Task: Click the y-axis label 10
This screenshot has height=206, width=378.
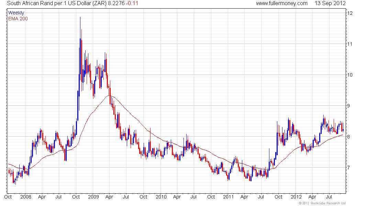Action: tap(349, 75)
